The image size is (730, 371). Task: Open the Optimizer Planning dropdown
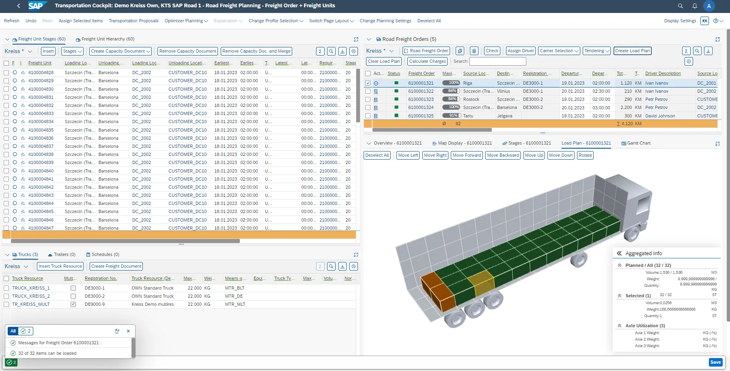pos(186,21)
